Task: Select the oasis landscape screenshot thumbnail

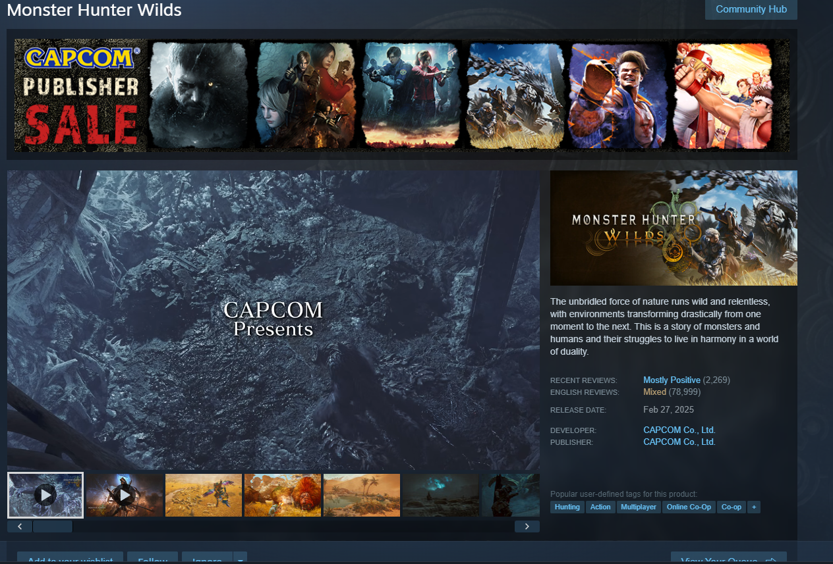Action: coord(362,495)
